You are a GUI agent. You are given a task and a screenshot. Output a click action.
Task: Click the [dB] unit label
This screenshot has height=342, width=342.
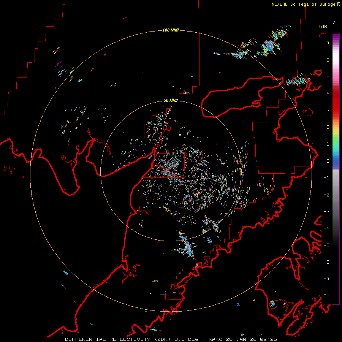pyautogui.click(x=324, y=26)
